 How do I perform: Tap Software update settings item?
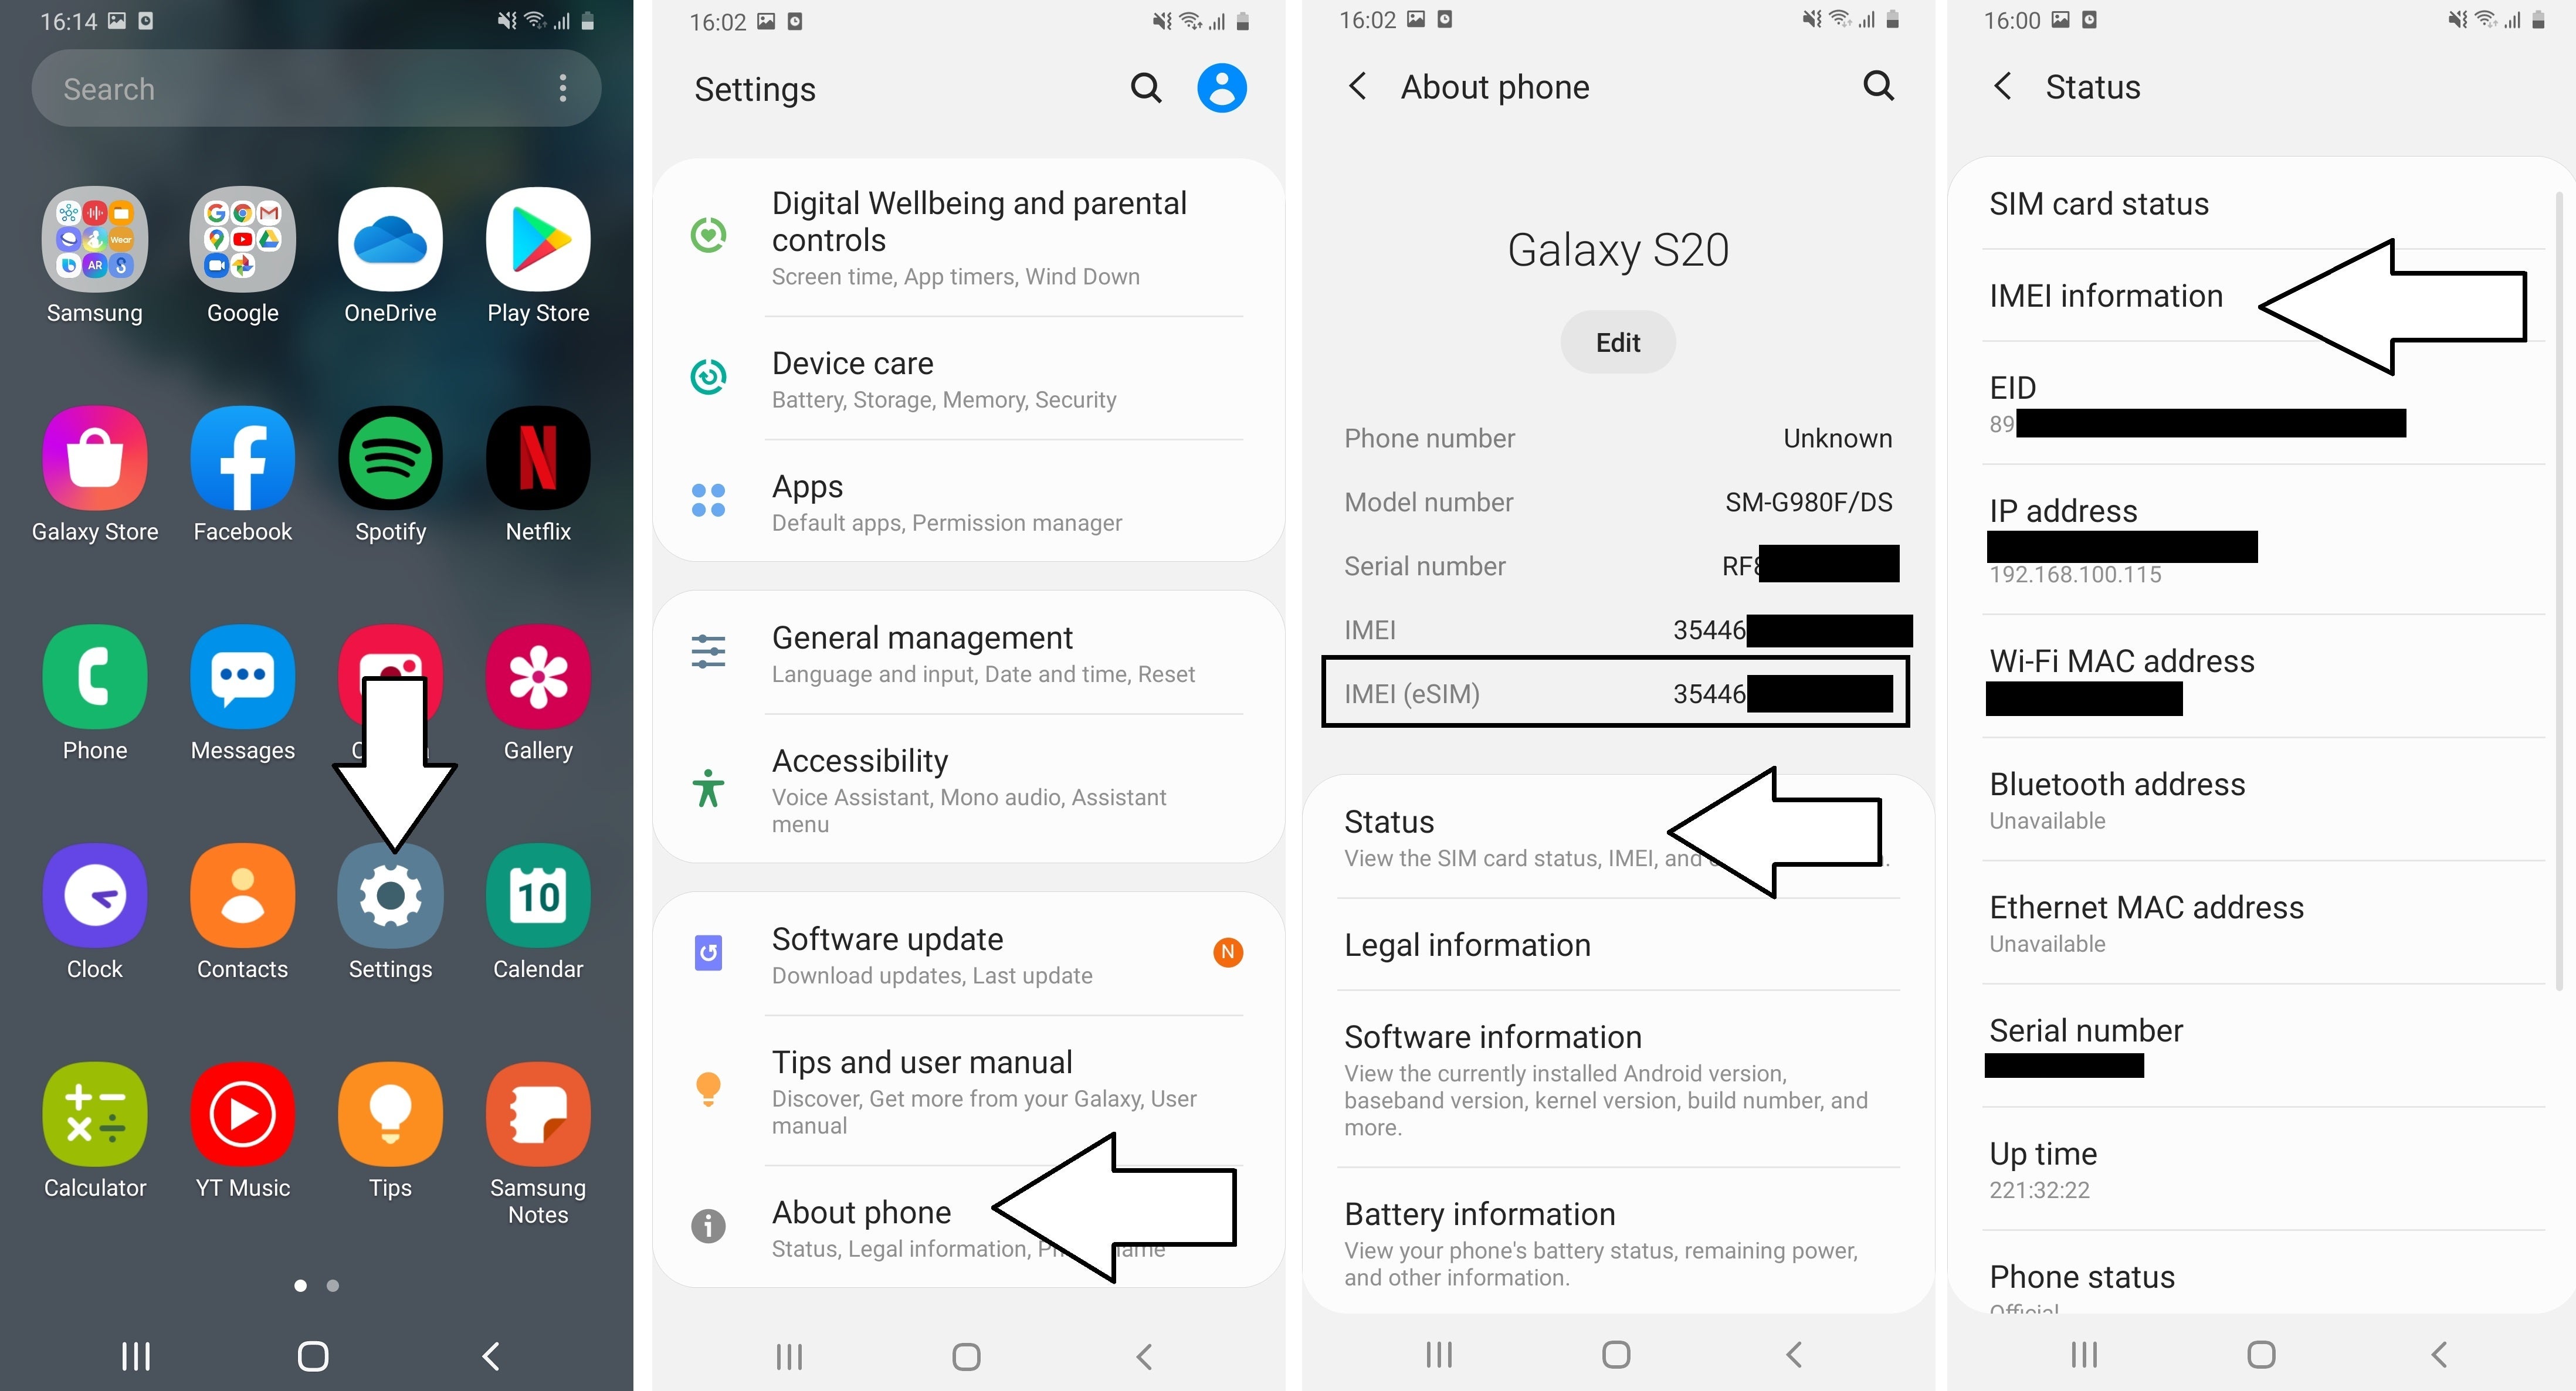(964, 956)
